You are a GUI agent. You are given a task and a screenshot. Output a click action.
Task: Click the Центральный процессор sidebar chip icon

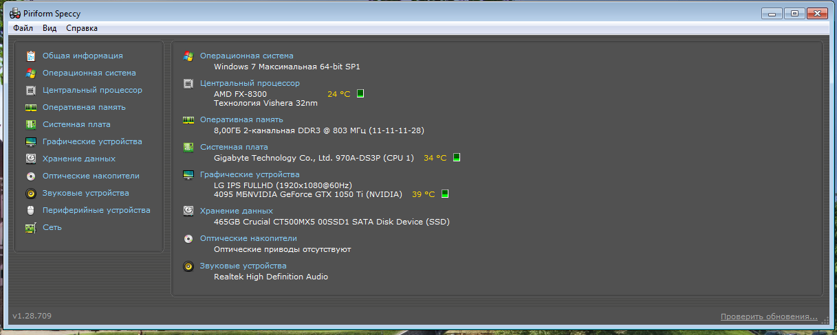[30, 90]
